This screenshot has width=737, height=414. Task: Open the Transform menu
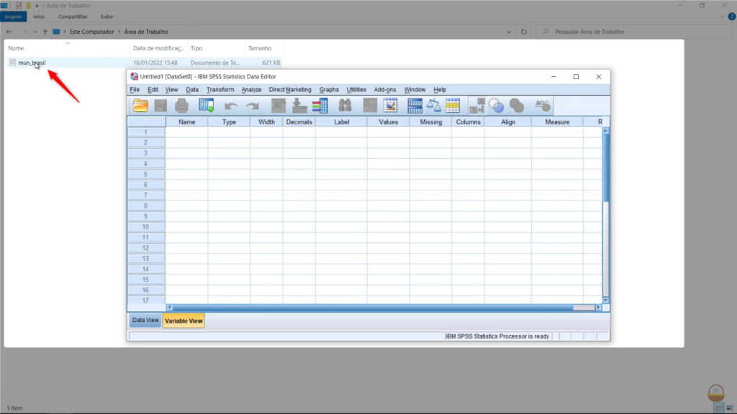point(220,90)
